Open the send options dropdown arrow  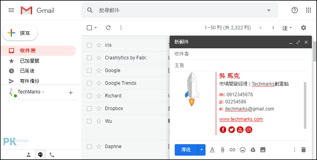(202, 150)
